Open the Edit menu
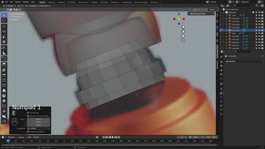 (x=11, y=2)
